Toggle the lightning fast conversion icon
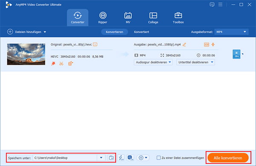The height and width of the screenshot is (166, 256). click(x=121, y=157)
